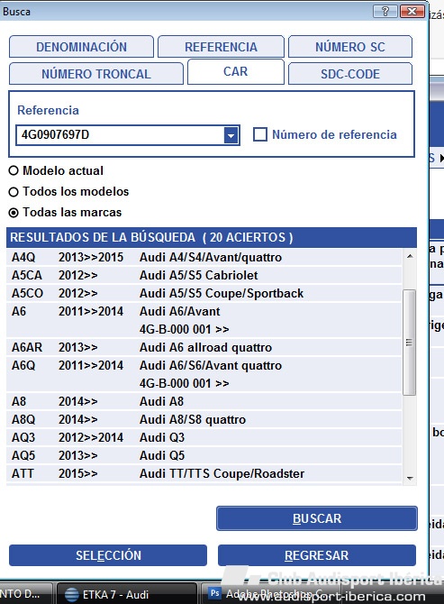Select the Todos los modelos radio button
This screenshot has height=604, width=444.
point(14,191)
